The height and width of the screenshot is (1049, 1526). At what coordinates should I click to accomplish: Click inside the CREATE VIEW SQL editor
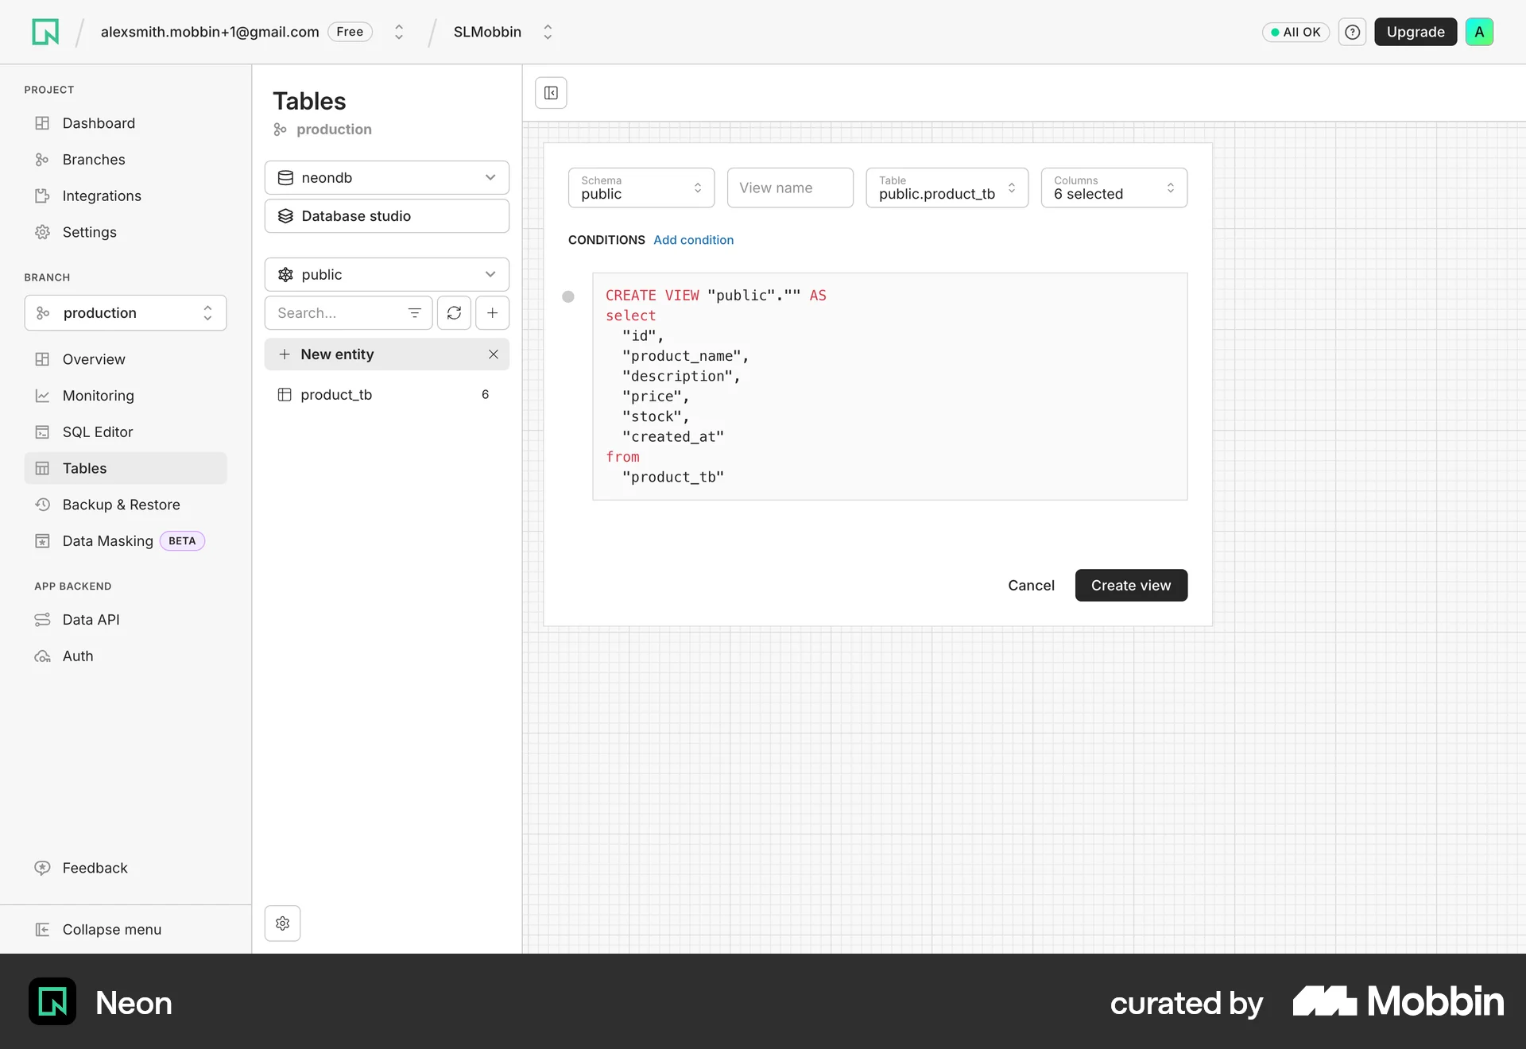[x=890, y=387]
